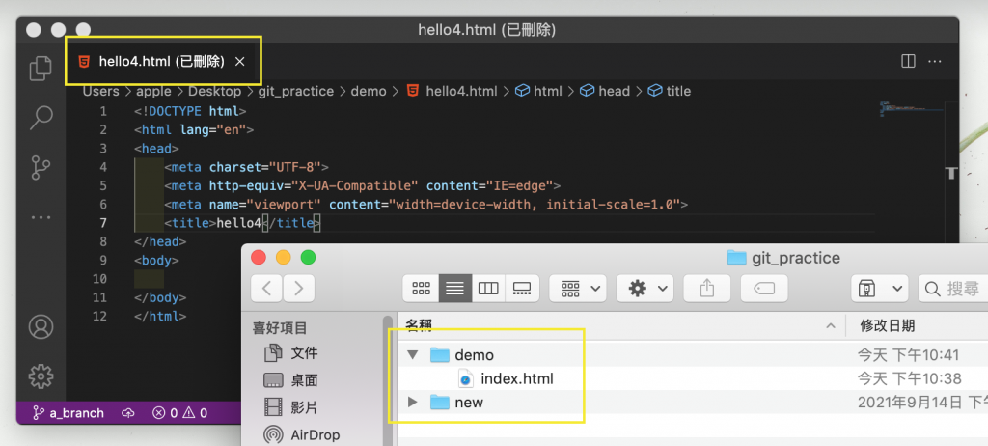Switch Finder to gallery view
This screenshot has width=988, height=446.
tap(522, 289)
